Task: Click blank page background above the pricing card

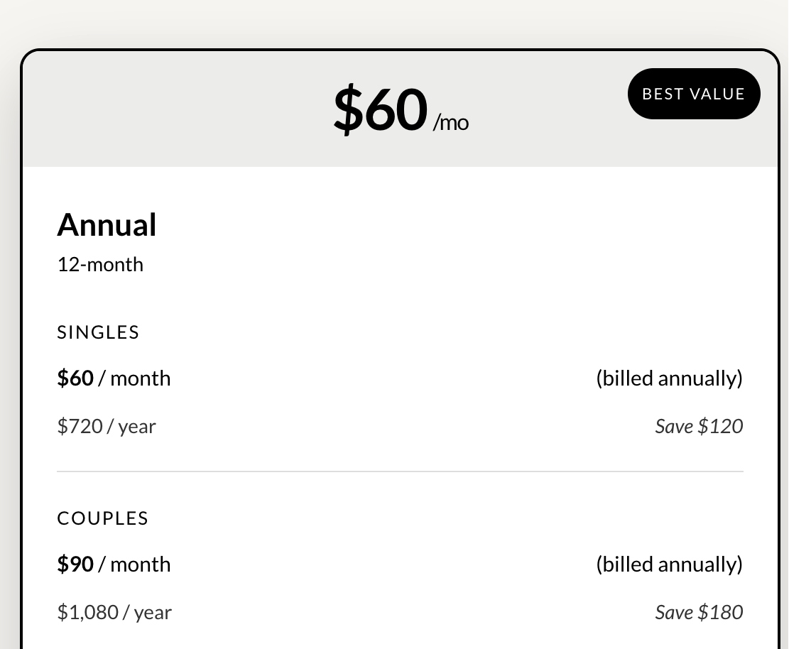Action: pos(394,21)
